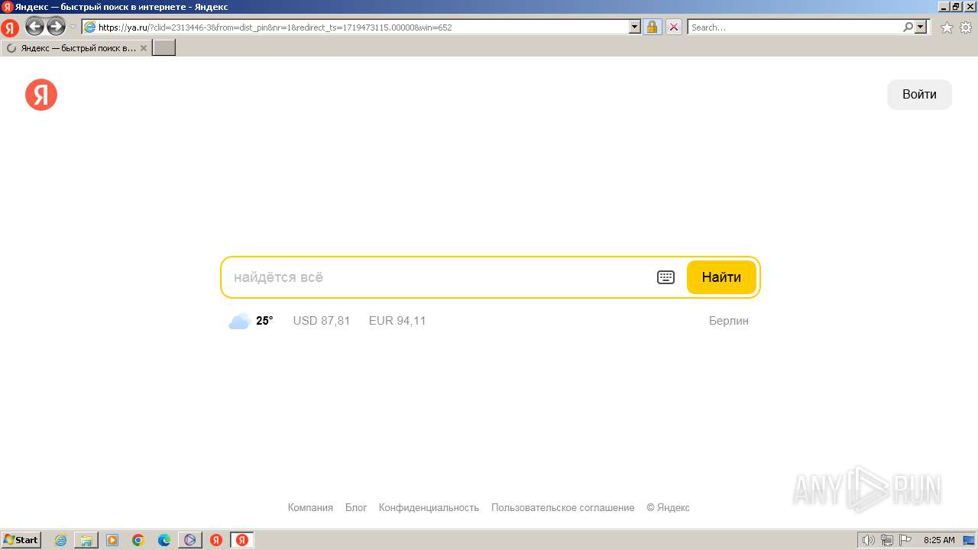Open the address bar dropdown arrow
Viewport: 978px width, 550px height.
pos(634,27)
